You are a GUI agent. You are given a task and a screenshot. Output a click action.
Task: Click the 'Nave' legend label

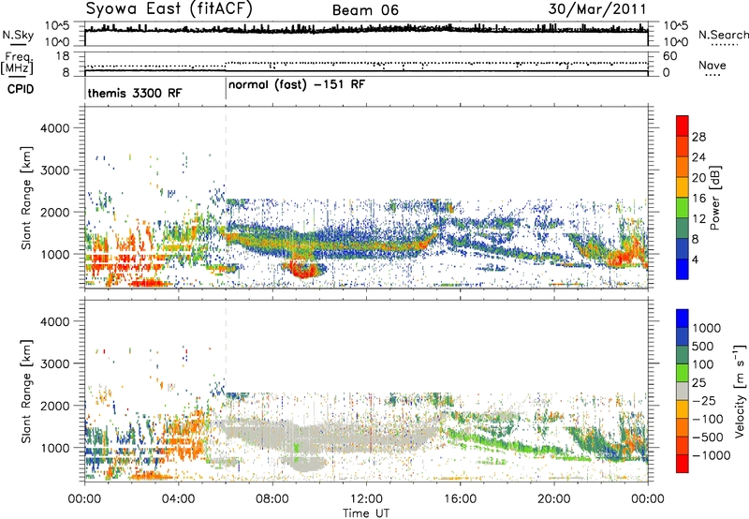(712, 65)
